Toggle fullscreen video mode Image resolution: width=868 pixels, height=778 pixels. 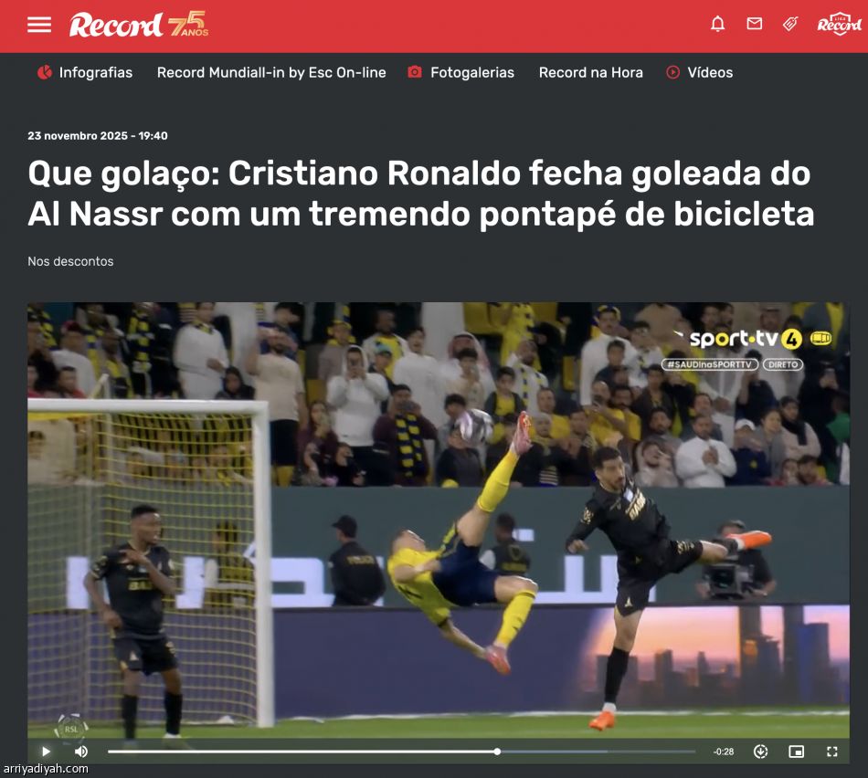832,751
